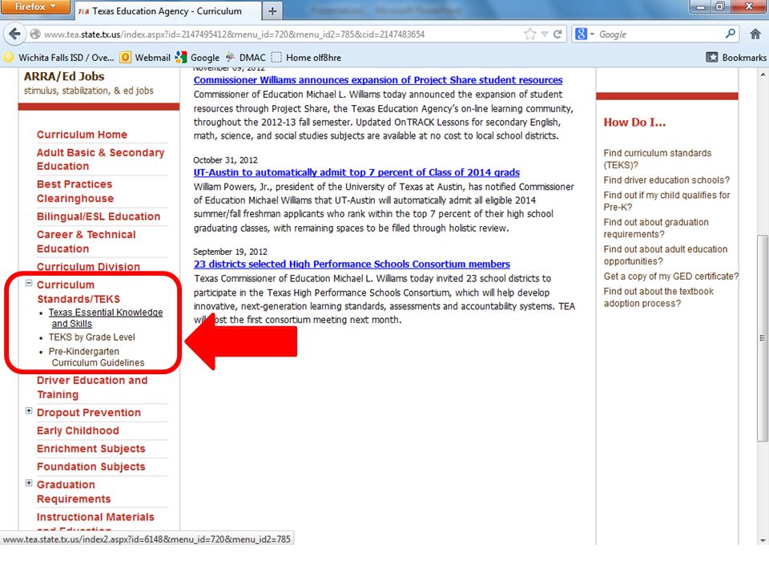
Task: Open the Firefox application menu
Action: (x=35, y=7)
